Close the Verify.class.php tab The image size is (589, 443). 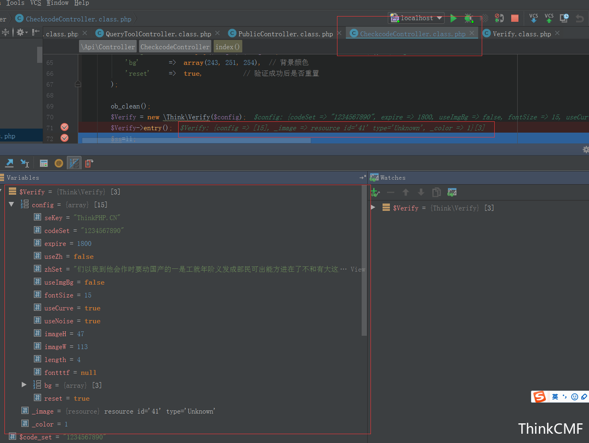pos(557,33)
